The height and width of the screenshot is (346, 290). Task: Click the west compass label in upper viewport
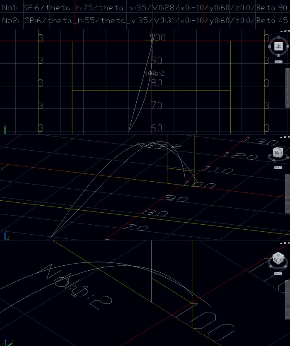[x=270, y=46]
